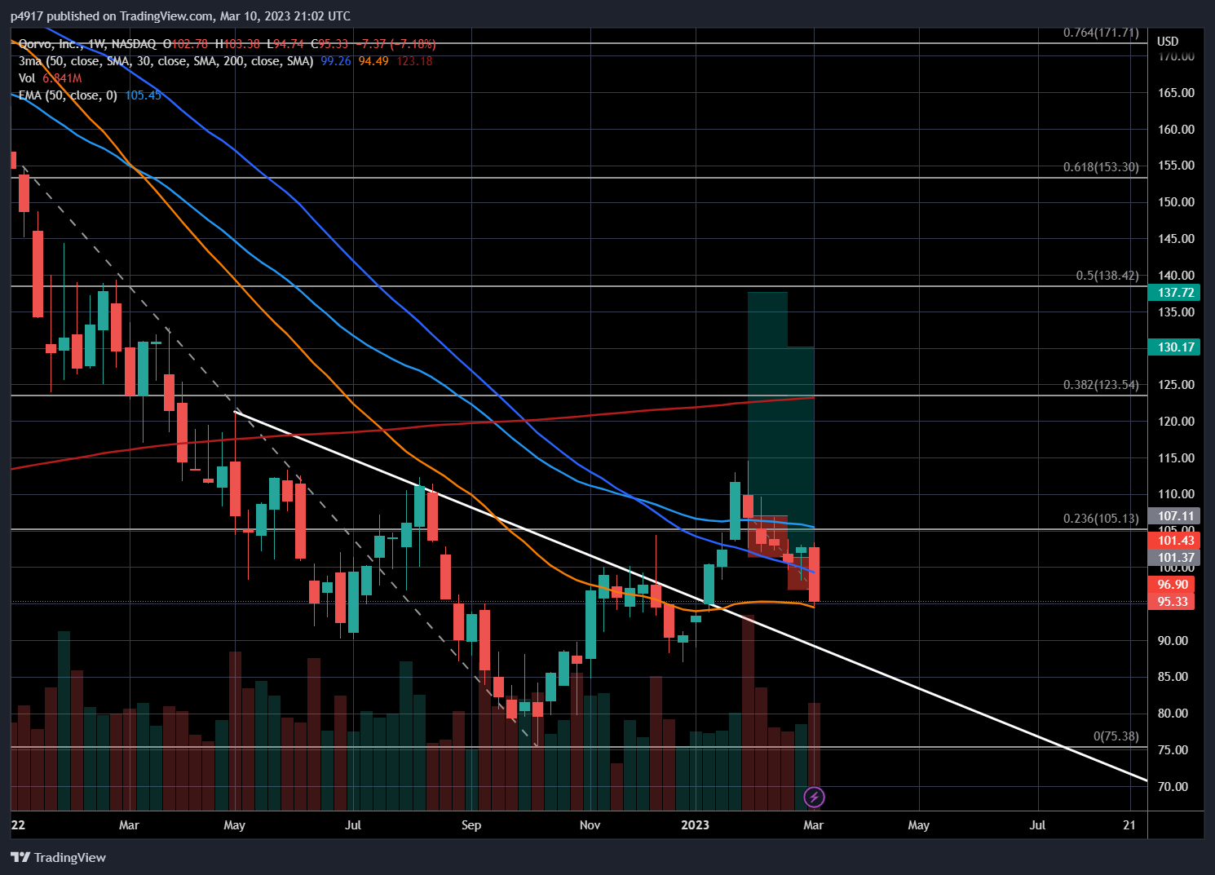
Task: Click the 123.18 SMA value in legend
Action: [x=414, y=61]
